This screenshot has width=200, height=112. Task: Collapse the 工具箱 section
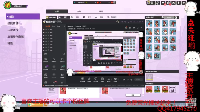click(64, 54)
